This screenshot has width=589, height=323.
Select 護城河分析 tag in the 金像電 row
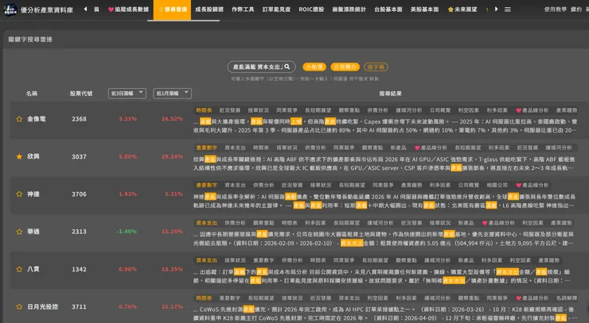[408, 110]
